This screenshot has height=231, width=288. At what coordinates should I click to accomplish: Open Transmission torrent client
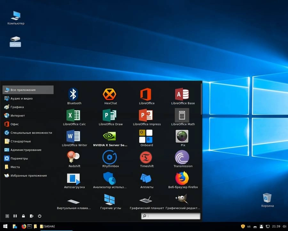(183, 159)
